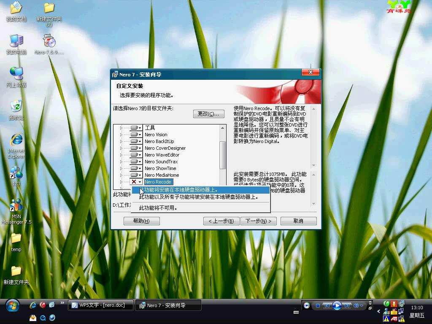Click the 更改(C)... button
The height and width of the screenshot is (324, 432).
click(208, 114)
